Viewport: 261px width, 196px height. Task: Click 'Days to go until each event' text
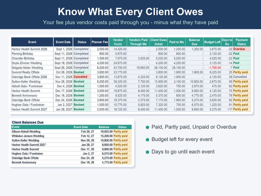183,152
